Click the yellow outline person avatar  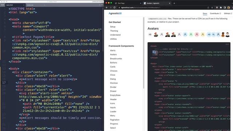(203, 35)
